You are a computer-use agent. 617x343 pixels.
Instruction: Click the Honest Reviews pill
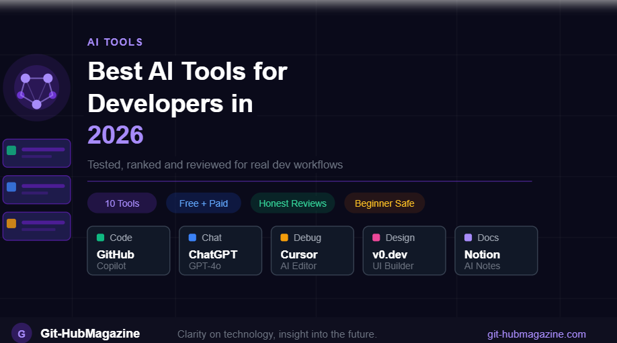pyautogui.click(x=293, y=203)
